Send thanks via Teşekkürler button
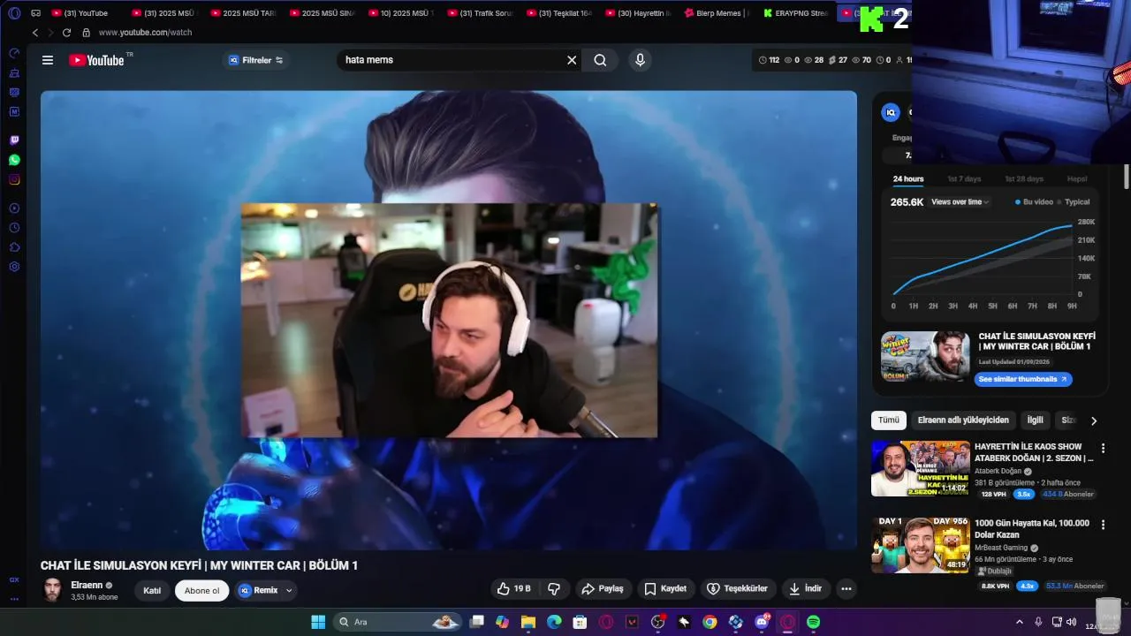This screenshot has height=636, width=1131. coord(737,588)
